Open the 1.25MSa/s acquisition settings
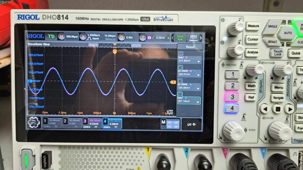303x170 pixels. pos(102,37)
